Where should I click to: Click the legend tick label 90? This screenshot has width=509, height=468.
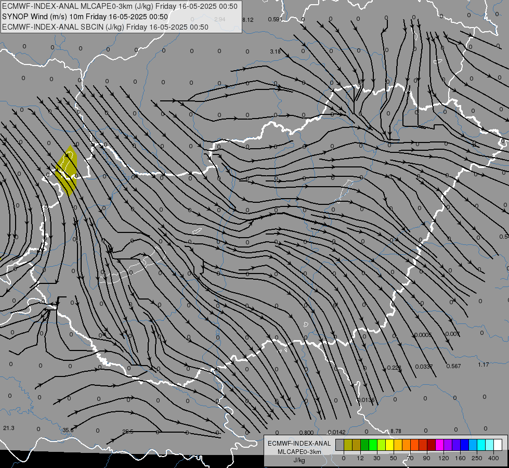426,458
